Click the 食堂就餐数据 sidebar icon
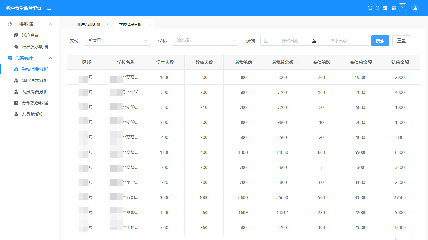This screenshot has width=428, height=240. point(16,103)
